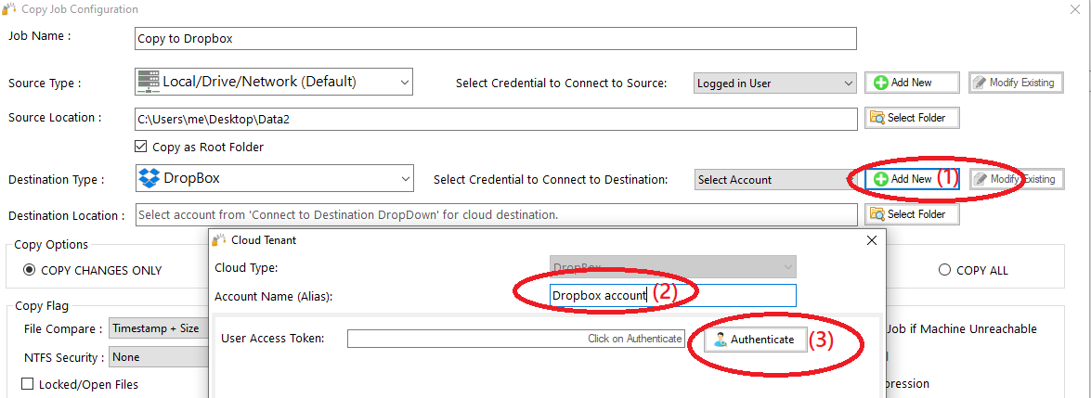Click the User Access Token field
The height and width of the screenshot is (398, 1091).
(515, 339)
